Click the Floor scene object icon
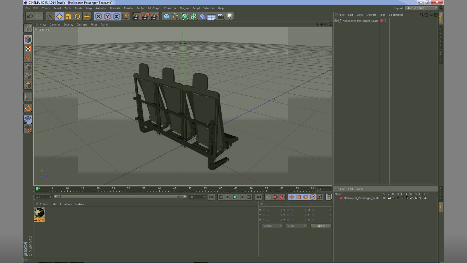The height and width of the screenshot is (263, 467). (211, 17)
